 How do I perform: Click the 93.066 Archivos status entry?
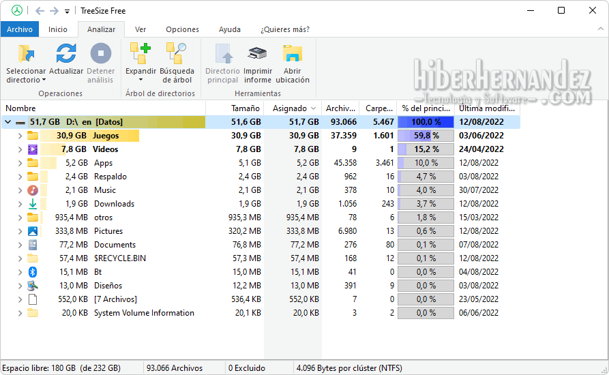pos(175,368)
